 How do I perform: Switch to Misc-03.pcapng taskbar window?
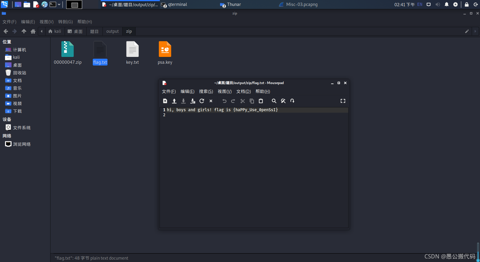coord(298,4)
